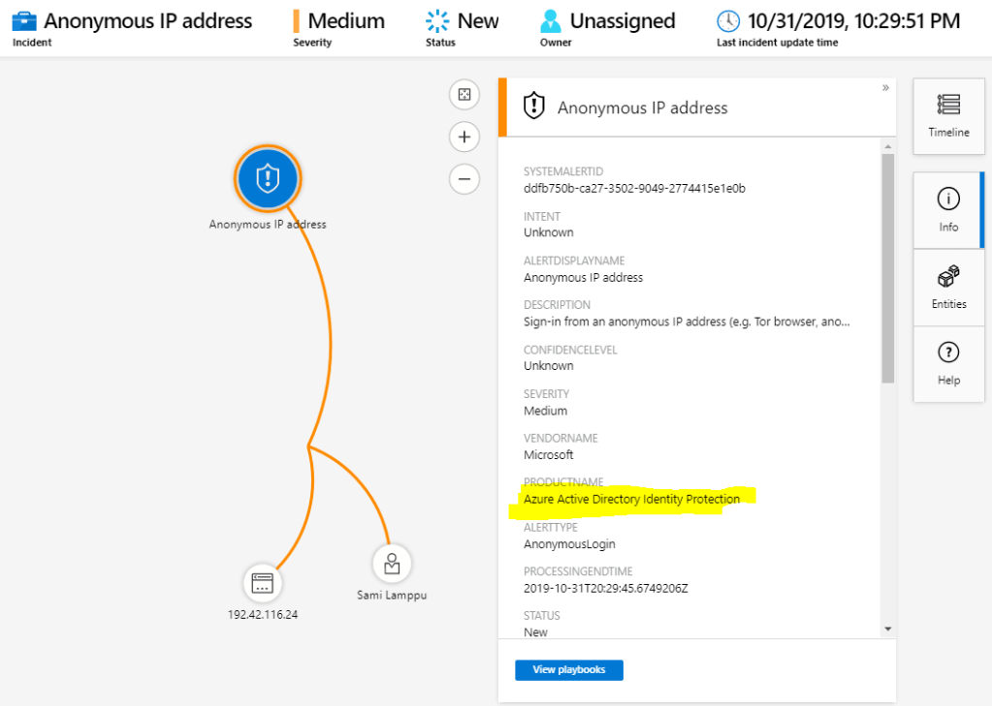Viewport: 992px width, 706px height.
Task: Click the highlighted Azure Active Directory product name
Action: pyautogui.click(x=631, y=499)
